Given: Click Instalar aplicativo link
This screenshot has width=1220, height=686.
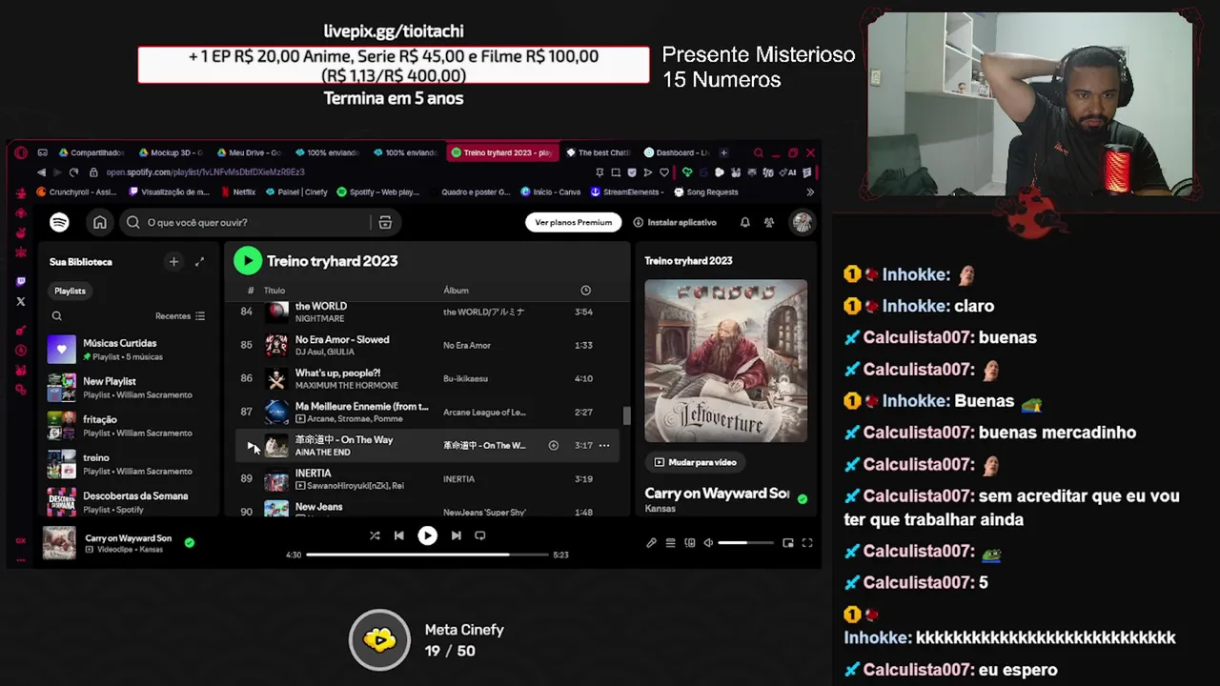Looking at the screenshot, I should pyautogui.click(x=675, y=222).
